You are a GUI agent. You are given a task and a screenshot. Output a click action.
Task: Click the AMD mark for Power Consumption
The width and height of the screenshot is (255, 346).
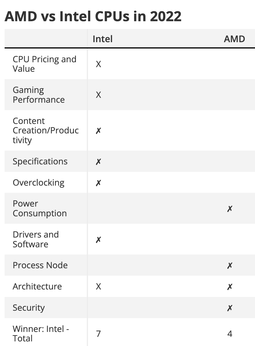tap(229, 209)
